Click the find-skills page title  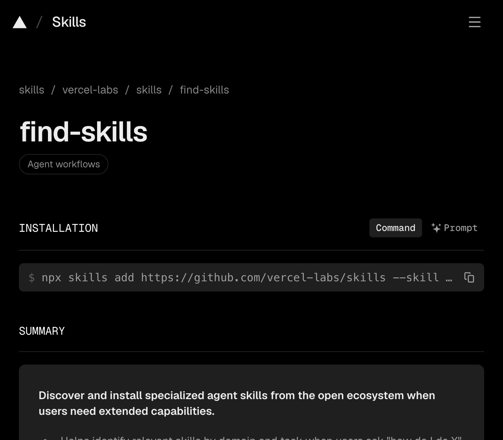(x=83, y=132)
